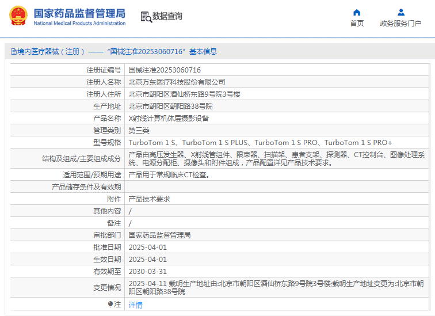Click the NMPA national emblem logo
The height and width of the screenshot is (316, 435).
point(18,16)
